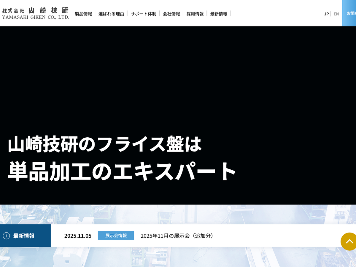Select the 展示会情報 category tag
This screenshot has width=356, height=267.
point(116,235)
